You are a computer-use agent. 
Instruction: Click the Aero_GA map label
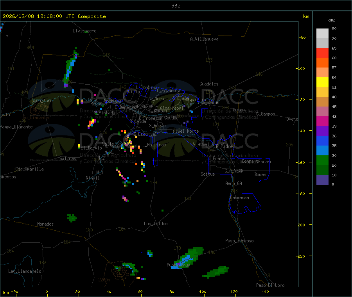coord(234,183)
